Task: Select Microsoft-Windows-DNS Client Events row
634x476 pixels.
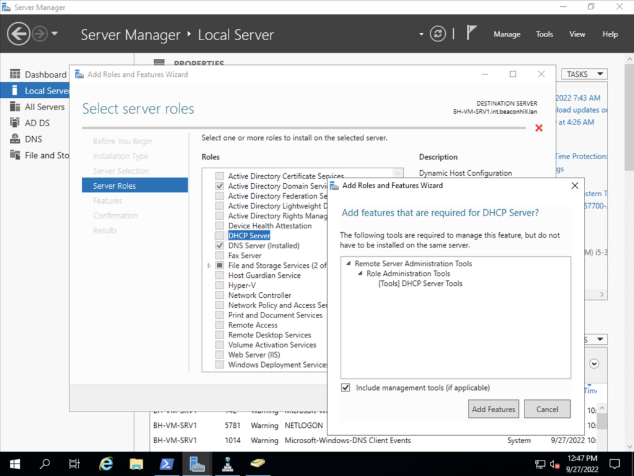Action: [373, 441]
